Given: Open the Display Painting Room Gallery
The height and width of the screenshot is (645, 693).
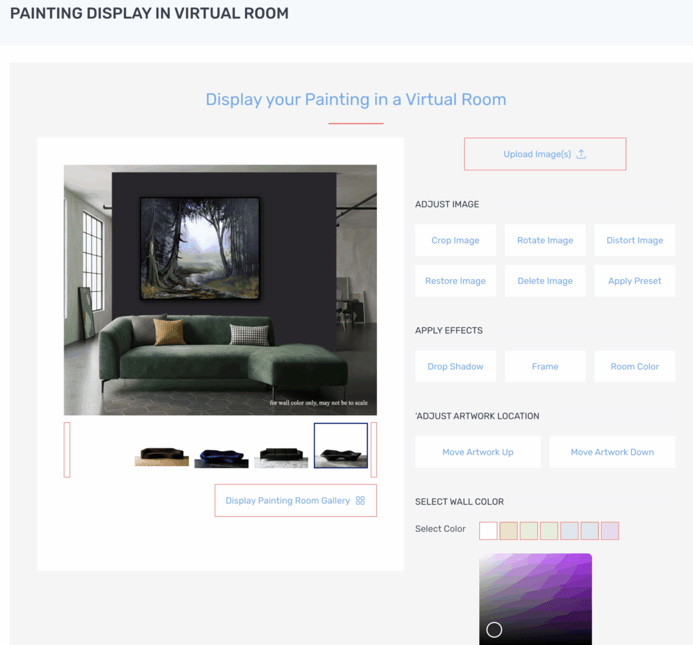Looking at the screenshot, I should [x=296, y=501].
